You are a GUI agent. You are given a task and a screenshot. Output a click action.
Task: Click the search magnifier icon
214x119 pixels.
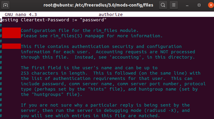coord(163,5)
